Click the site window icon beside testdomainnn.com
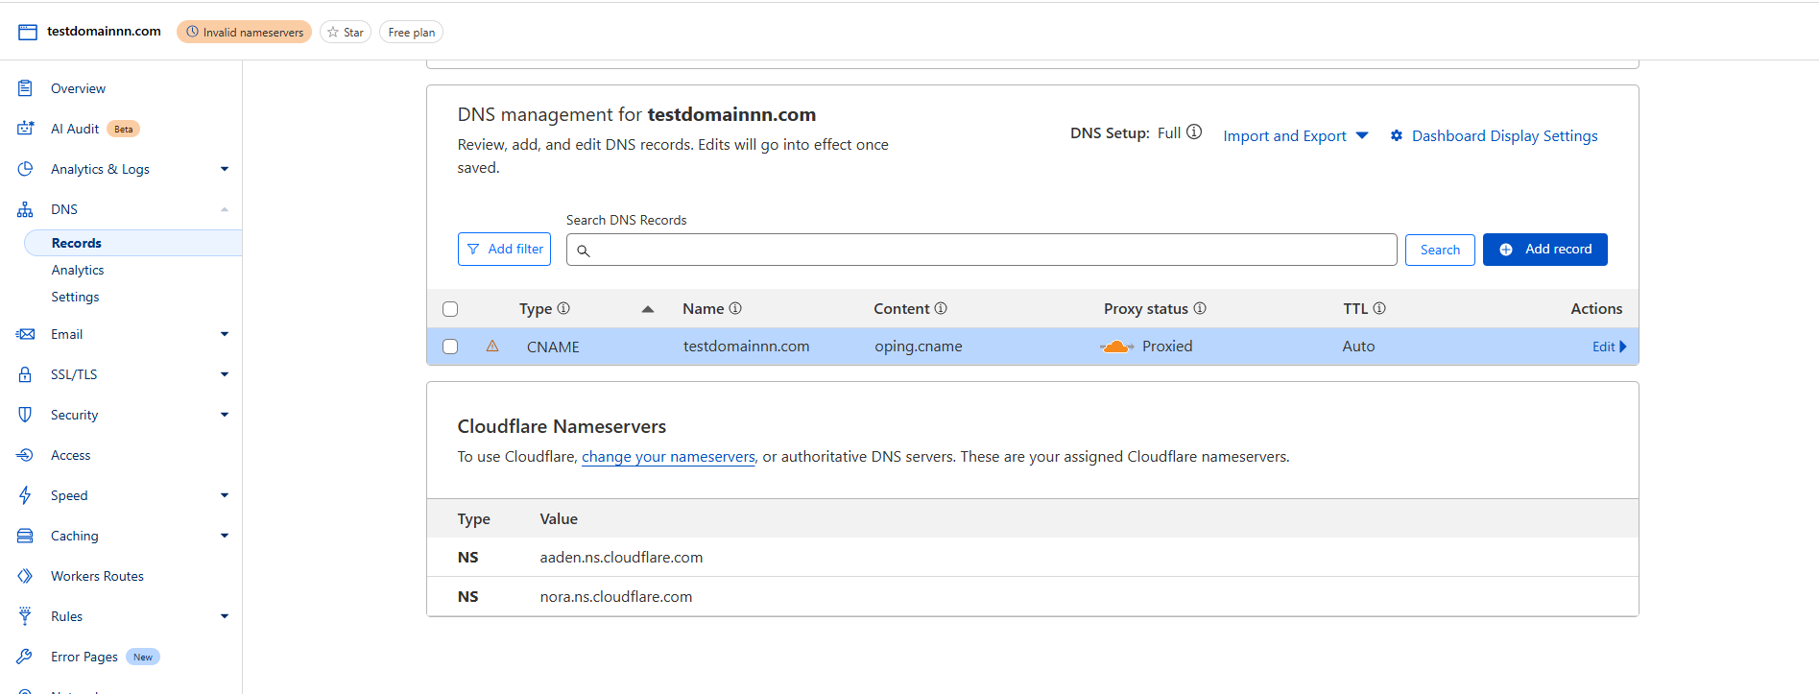The height and width of the screenshot is (694, 1819). coord(28,32)
